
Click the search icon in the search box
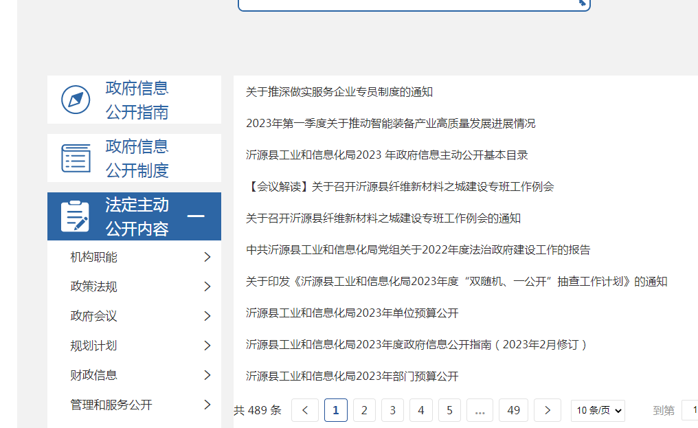581,3
